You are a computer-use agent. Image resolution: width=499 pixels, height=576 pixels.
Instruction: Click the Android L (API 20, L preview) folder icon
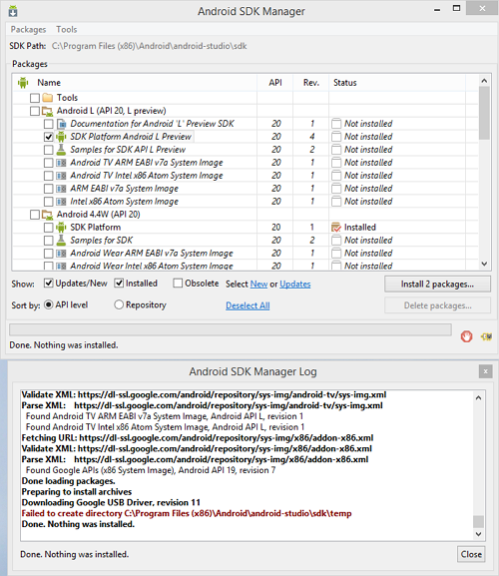(x=47, y=111)
